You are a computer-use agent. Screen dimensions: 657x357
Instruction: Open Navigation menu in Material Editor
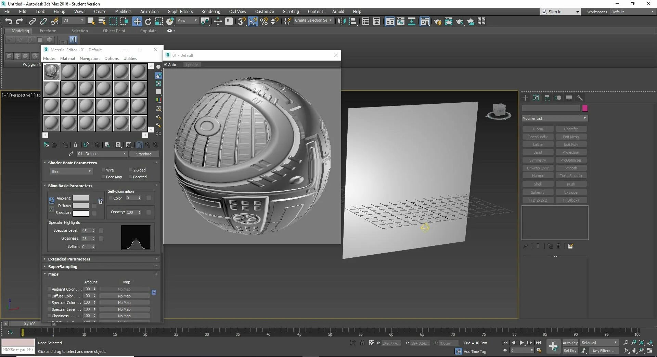pyautogui.click(x=90, y=59)
